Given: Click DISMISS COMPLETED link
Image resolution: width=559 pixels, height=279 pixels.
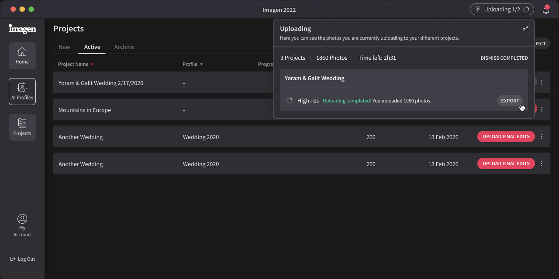Looking at the screenshot, I should [x=504, y=58].
